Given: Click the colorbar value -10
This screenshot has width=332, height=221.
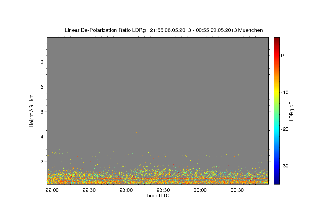Looking at the screenshot, I should tap(285, 92).
